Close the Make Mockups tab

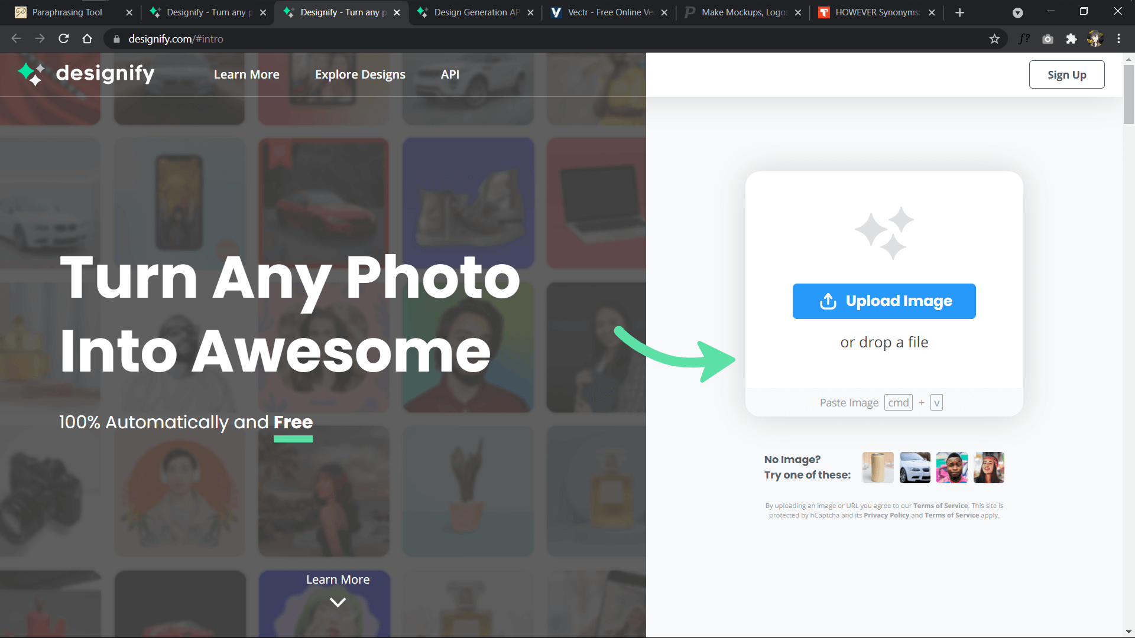click(797, 12)
